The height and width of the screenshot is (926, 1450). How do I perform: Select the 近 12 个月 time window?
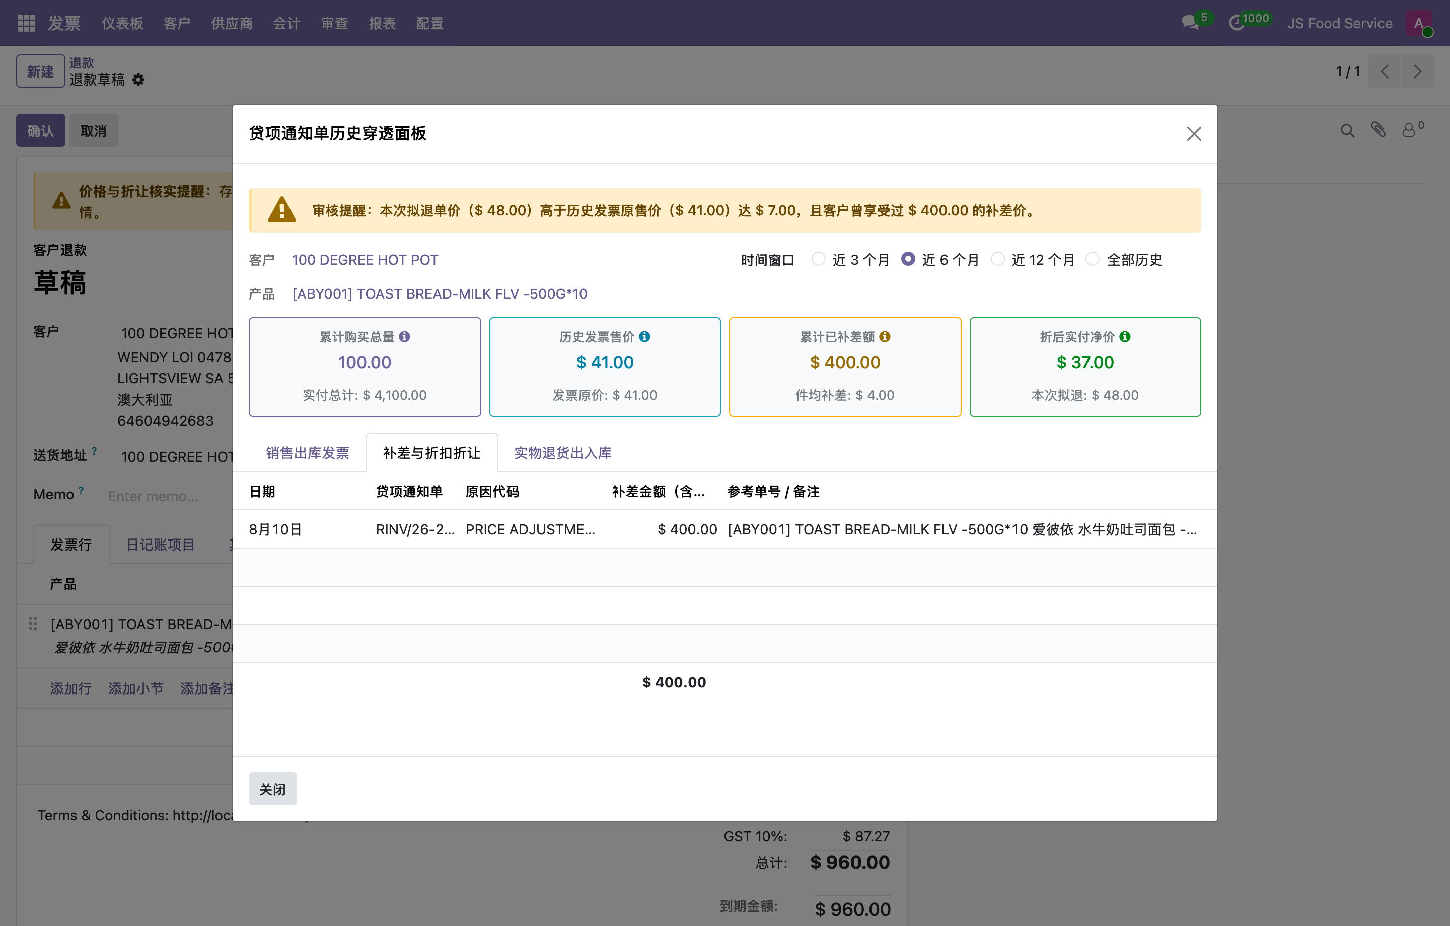[998, 259]
